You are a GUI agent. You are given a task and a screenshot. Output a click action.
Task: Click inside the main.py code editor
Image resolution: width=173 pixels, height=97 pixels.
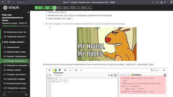coord(85,87)
